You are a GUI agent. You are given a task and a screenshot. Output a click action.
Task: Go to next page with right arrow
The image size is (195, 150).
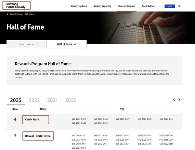[179, 100]
